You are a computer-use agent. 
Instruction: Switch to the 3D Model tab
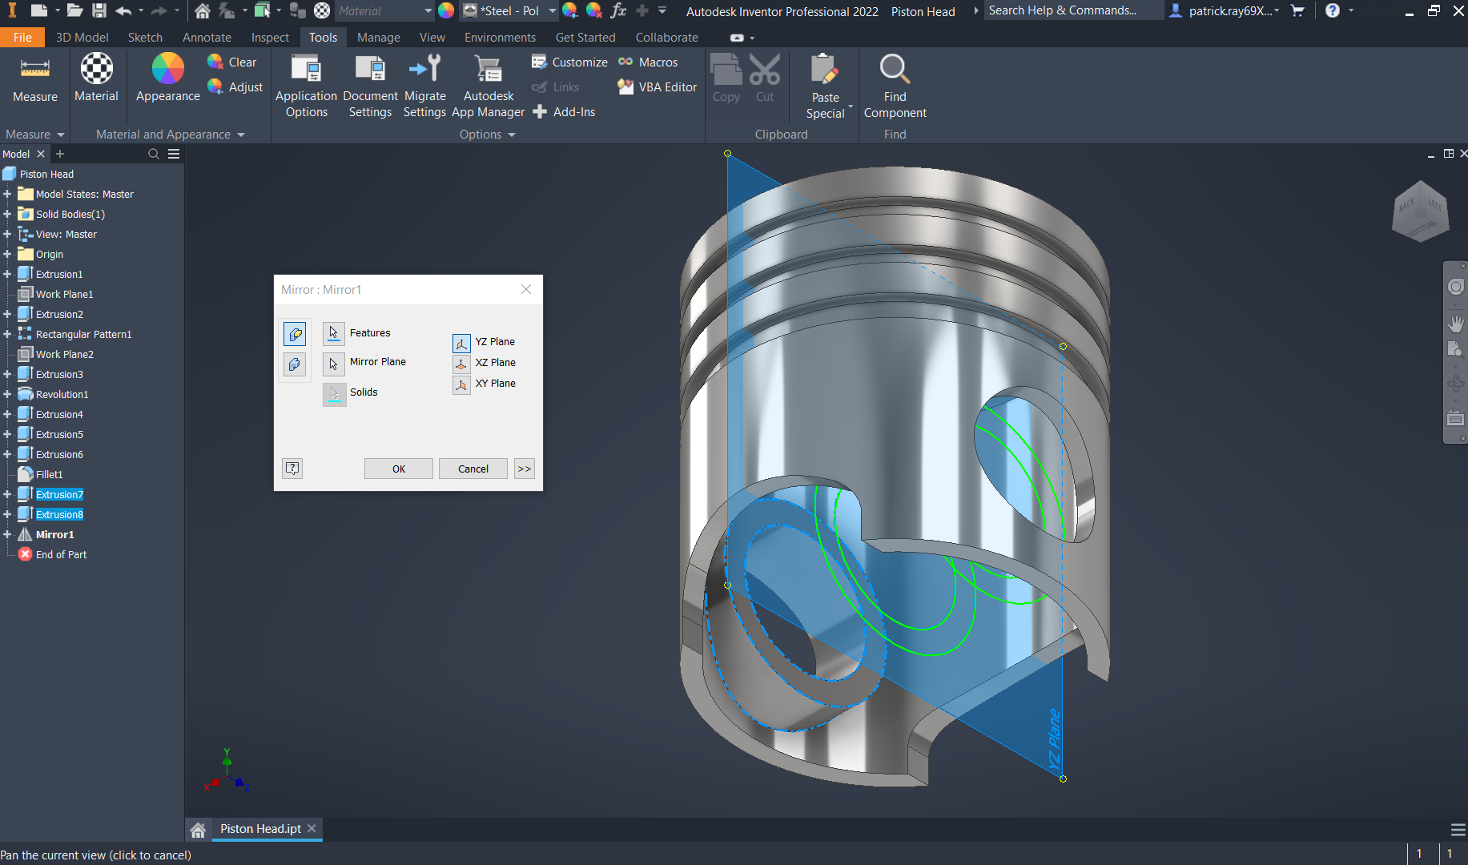click(x=82, y=37)
